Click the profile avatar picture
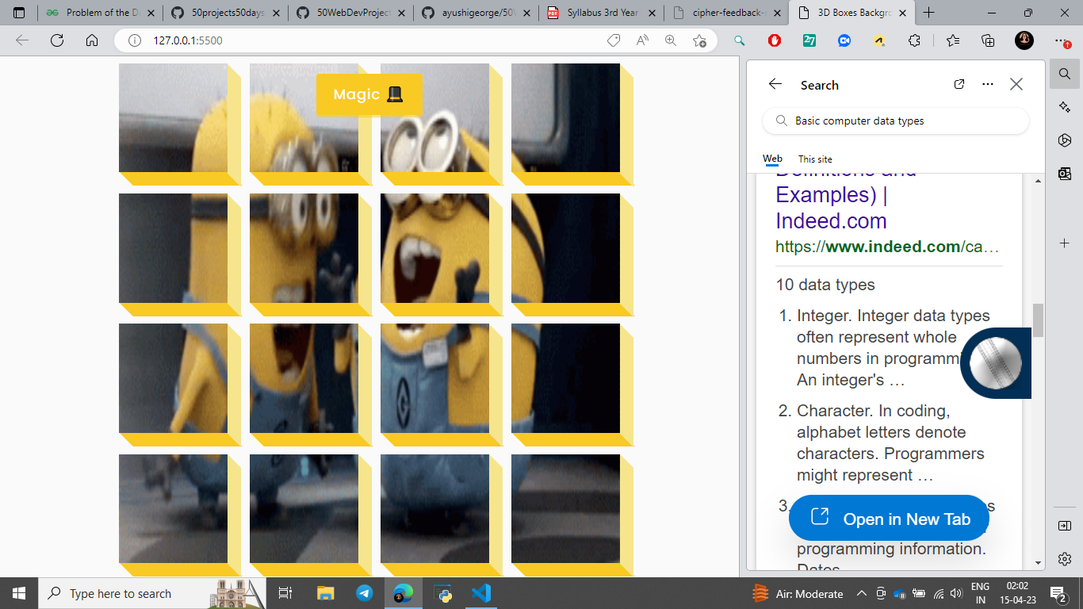The image size is (1083, 609). tap(1024, 40)
